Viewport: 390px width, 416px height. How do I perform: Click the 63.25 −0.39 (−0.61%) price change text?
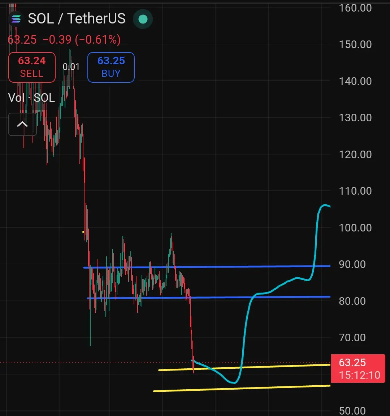tap(64, 40)
